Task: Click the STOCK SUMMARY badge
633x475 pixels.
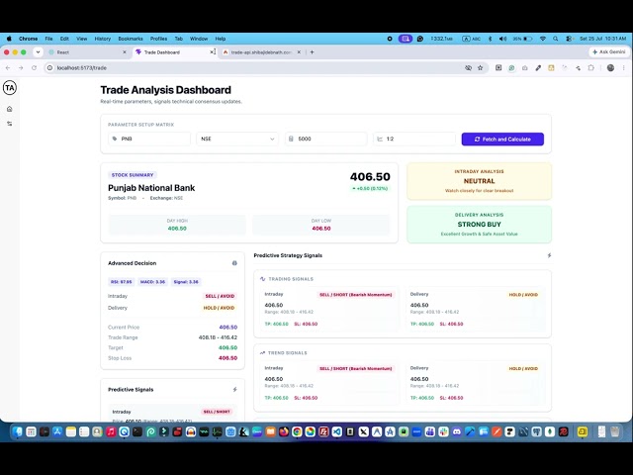Action: (133, 175)
